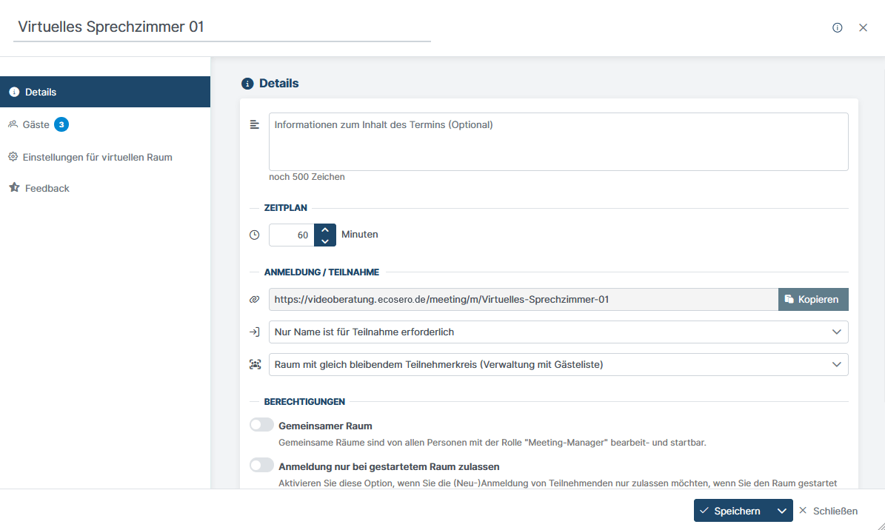This screenshot has width=885, height=530.
Task: Expand the Speichern button dropdown arrow
Action: 781,510
